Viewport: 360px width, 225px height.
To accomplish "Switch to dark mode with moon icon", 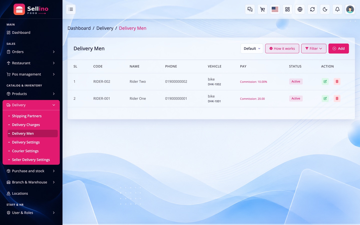I will 325,9.
